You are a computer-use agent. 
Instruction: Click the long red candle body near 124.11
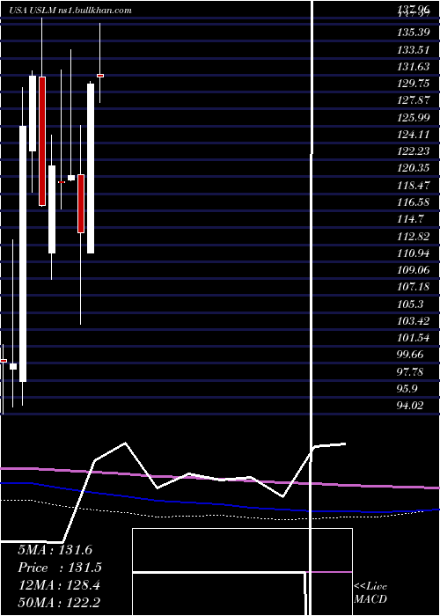click(x=42, y=141)
